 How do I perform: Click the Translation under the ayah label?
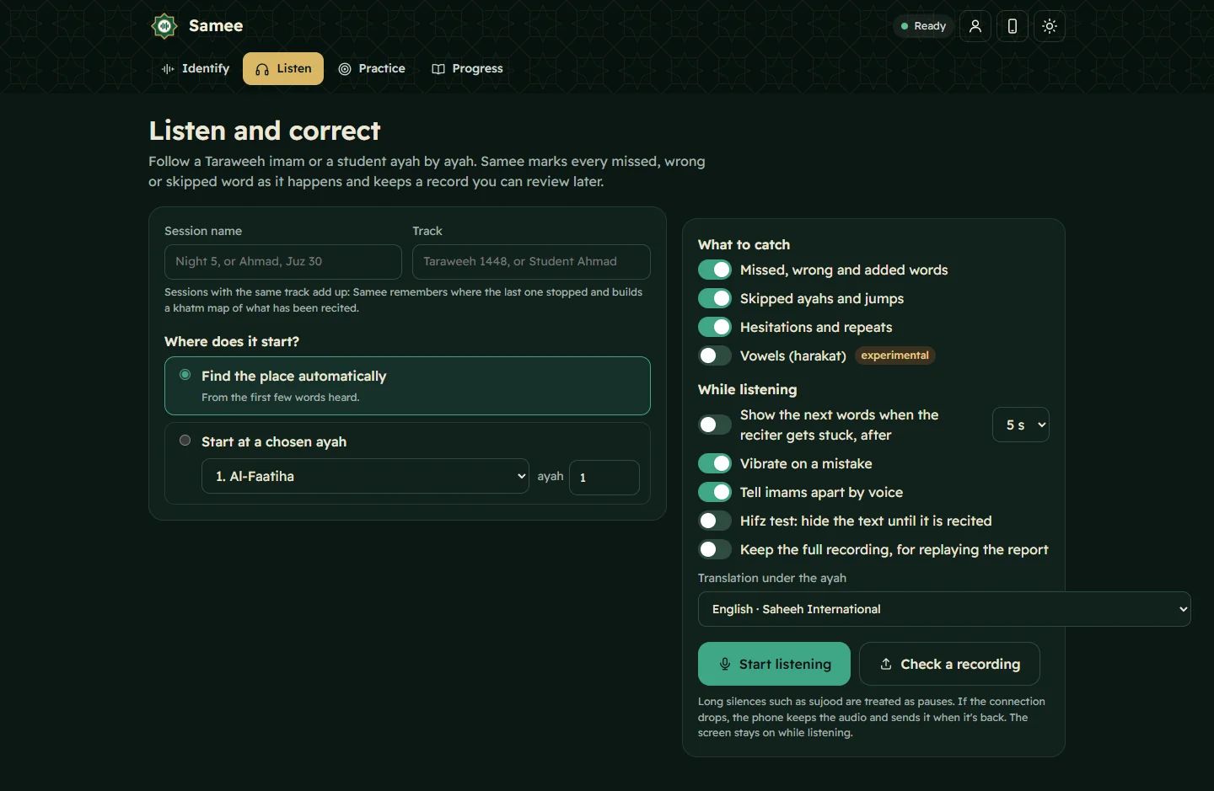point(772,578)
